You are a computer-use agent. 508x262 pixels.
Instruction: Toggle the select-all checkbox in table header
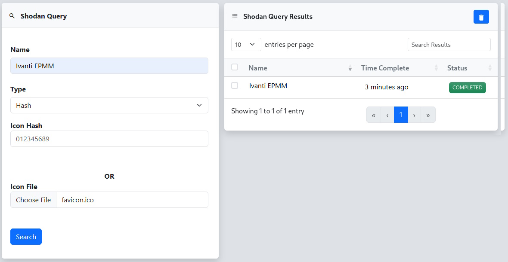pyautogui.click(x=235, y=67)
